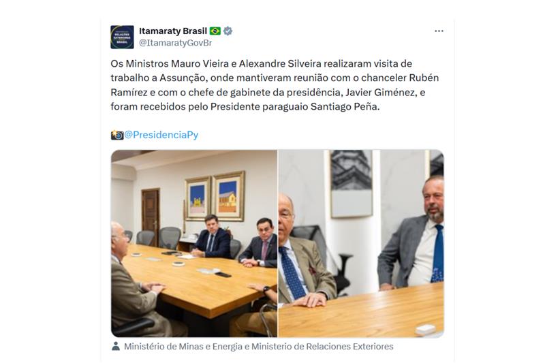The image size is (545, 363).
Task: Click the black-and-white framed picture in right photo
Action: 351,184
